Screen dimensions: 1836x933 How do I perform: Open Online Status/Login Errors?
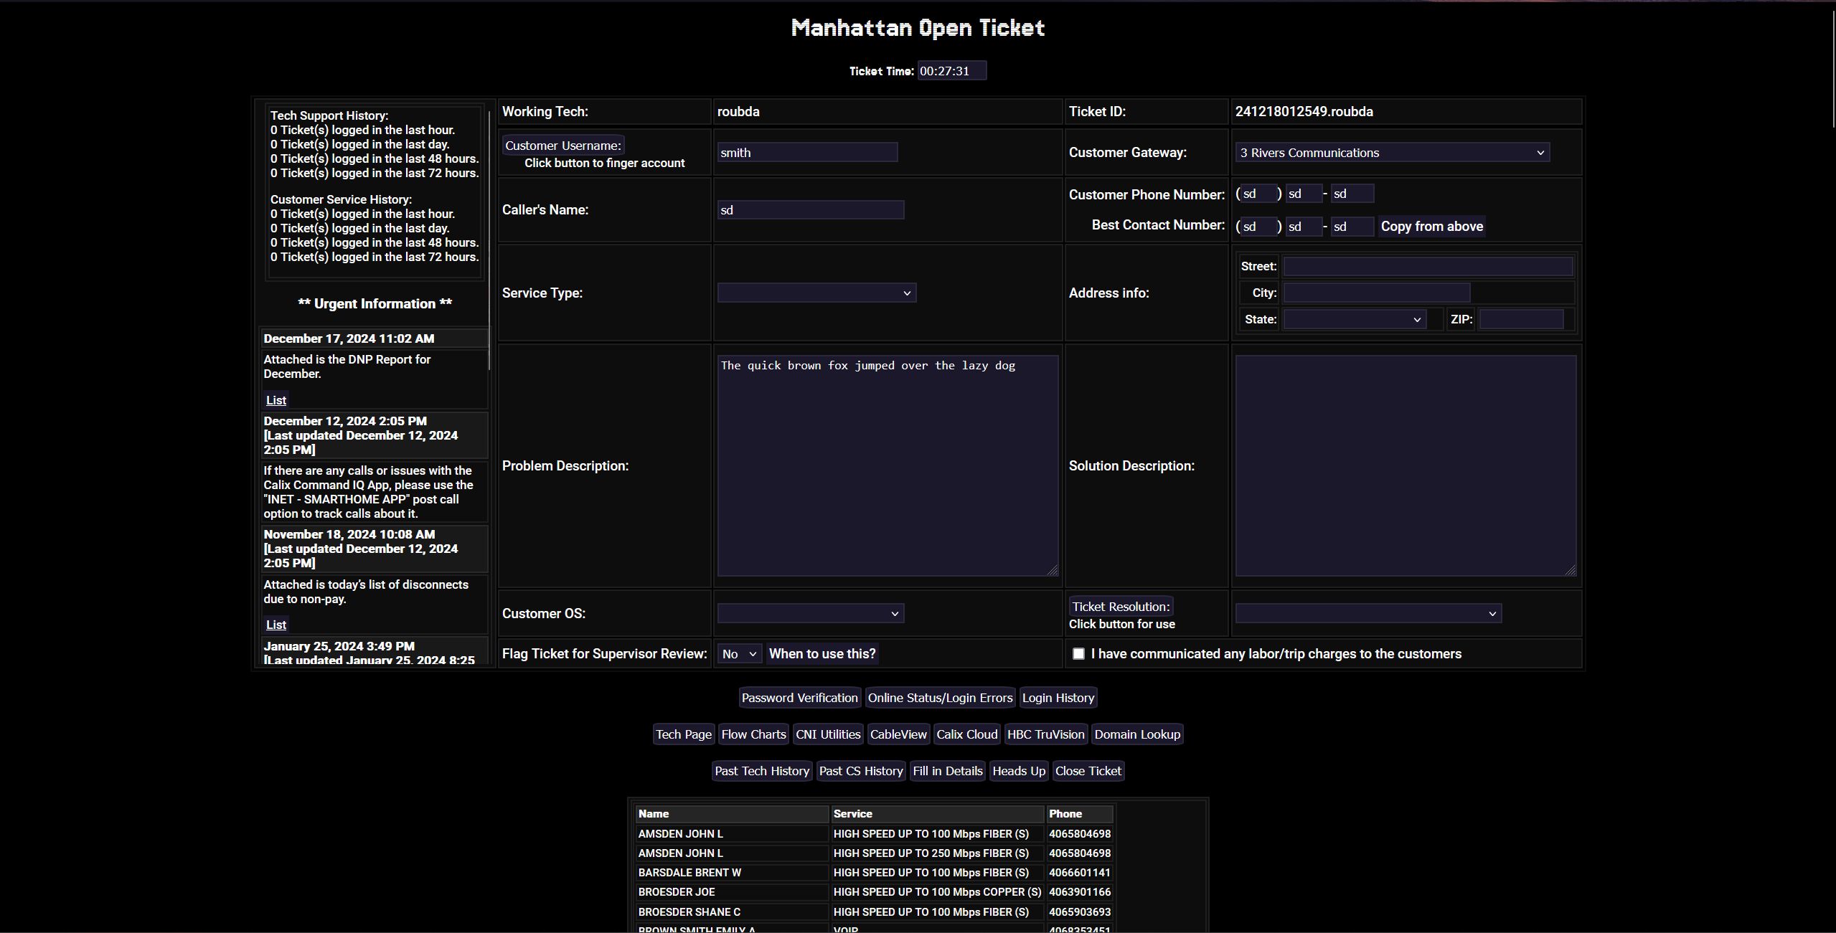point(940,698)
